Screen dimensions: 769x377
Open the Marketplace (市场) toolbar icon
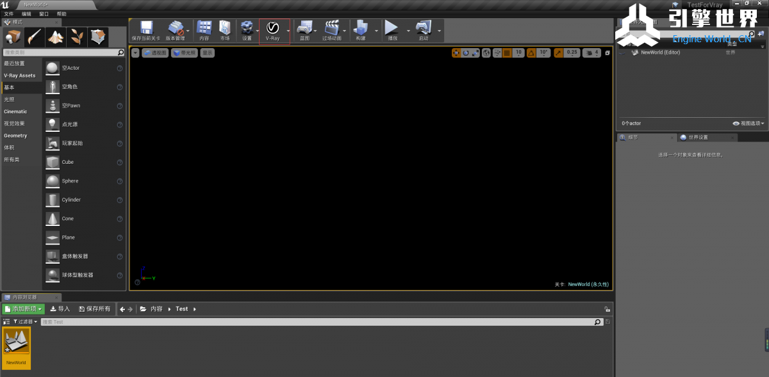(x=225, y=31)
